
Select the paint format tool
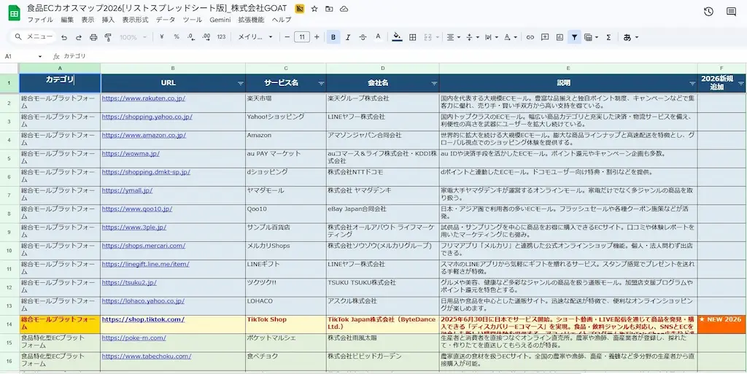pos(108,37)
